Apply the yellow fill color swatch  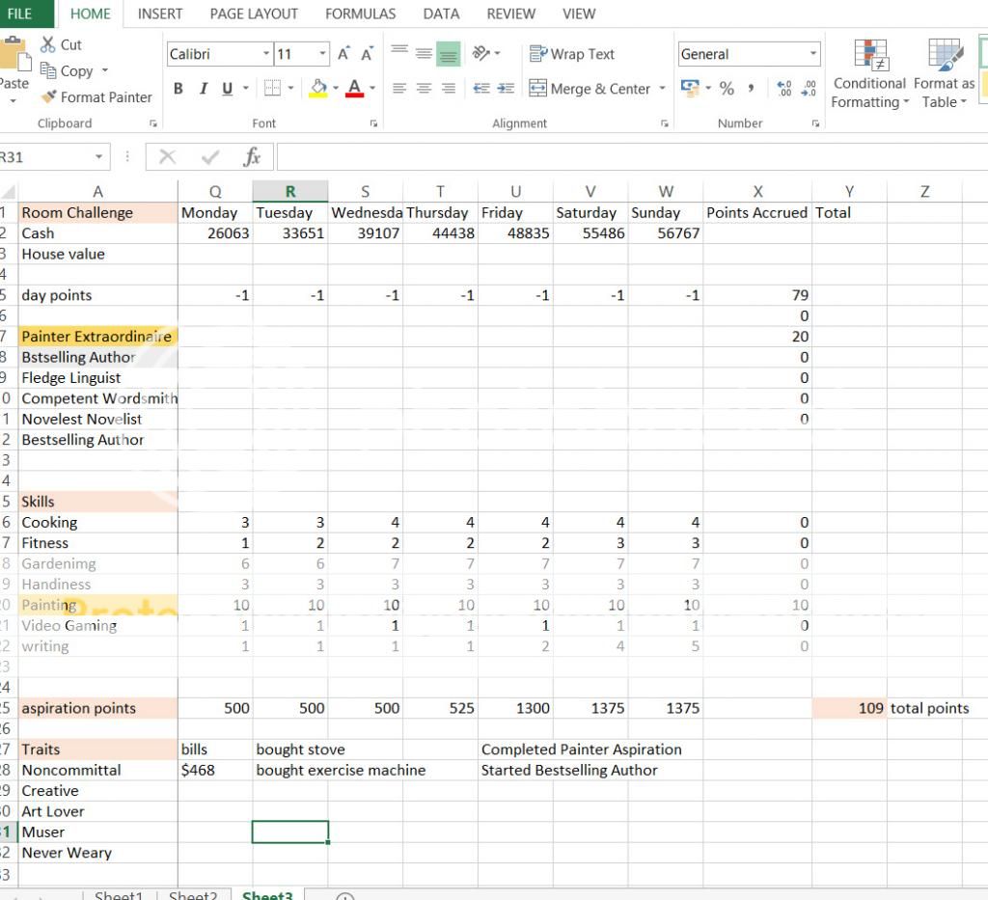[318, 89]
